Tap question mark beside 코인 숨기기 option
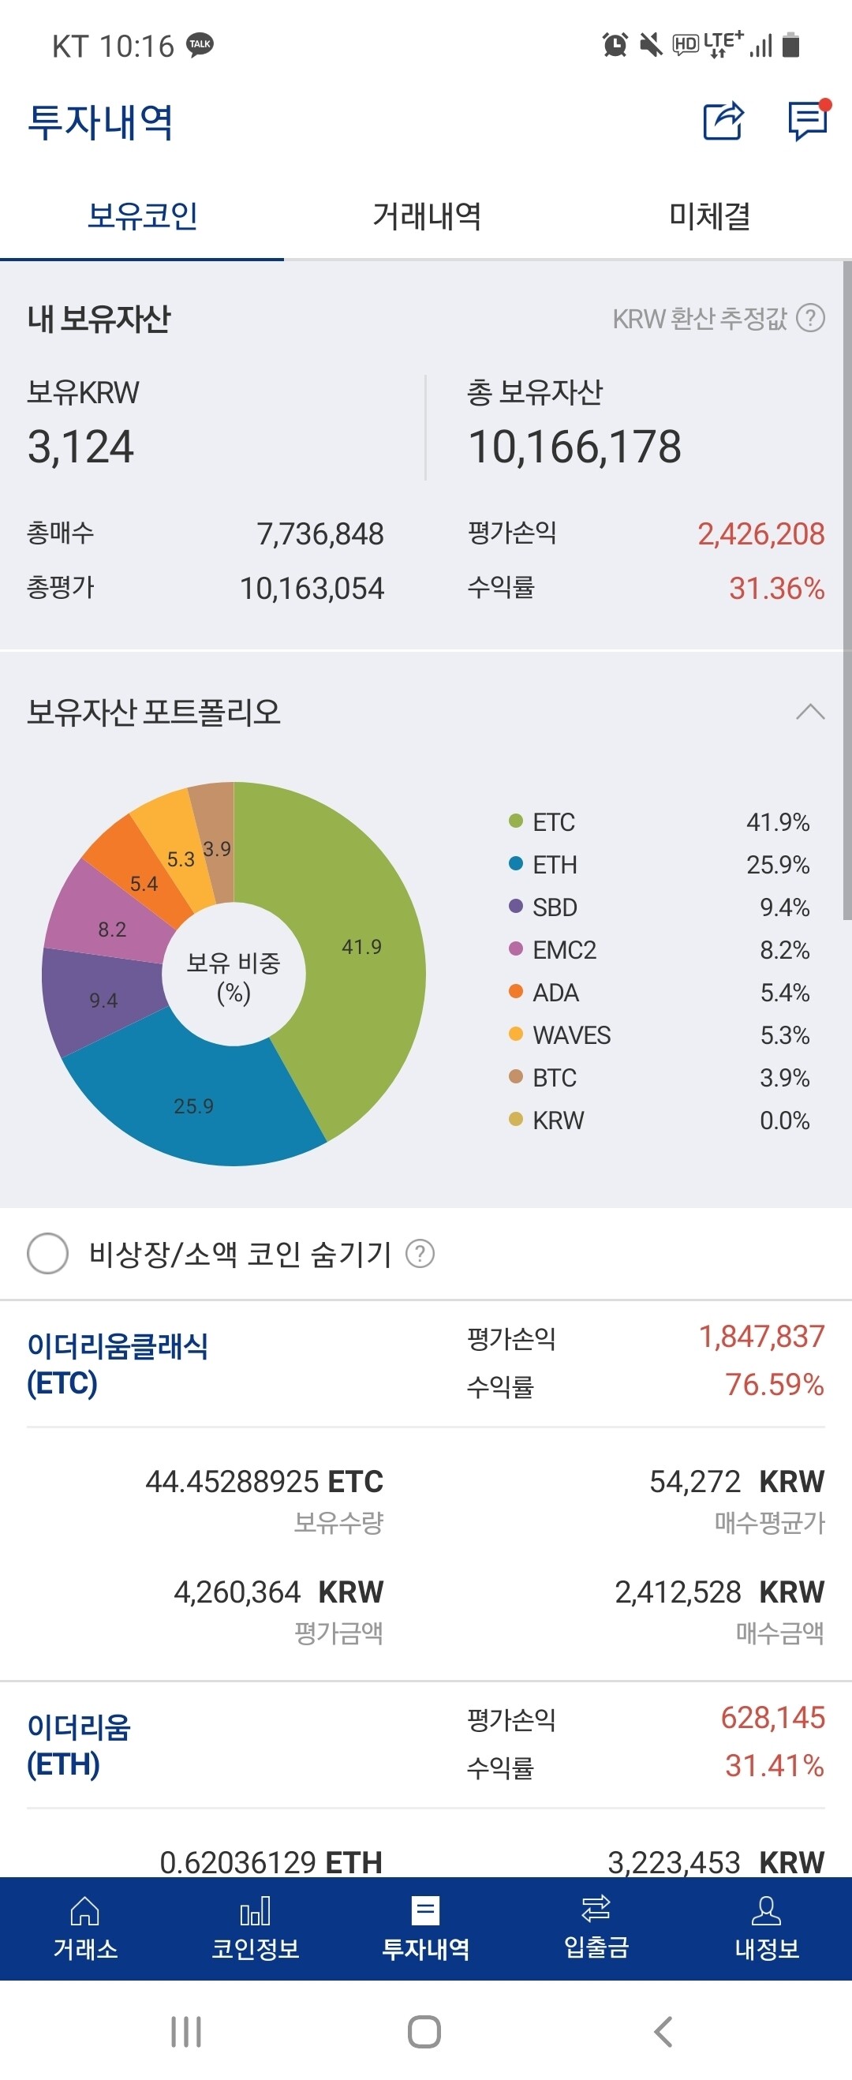 coord(421,1254)
